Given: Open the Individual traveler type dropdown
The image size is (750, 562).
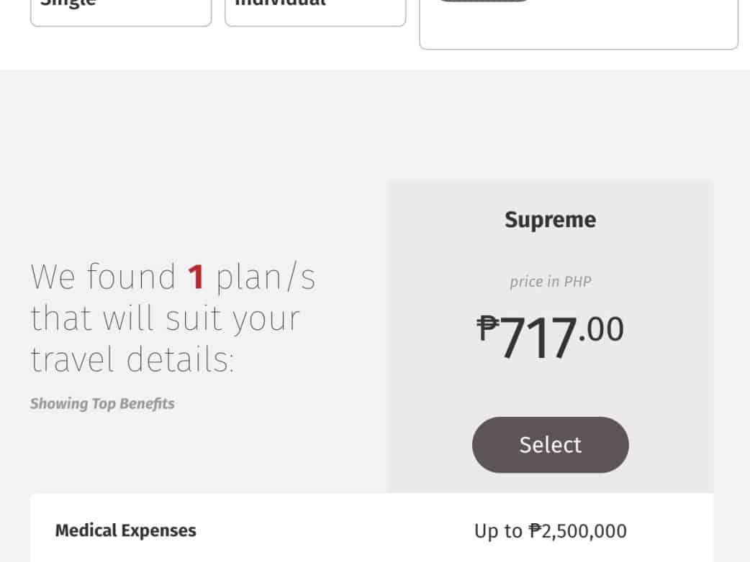Looking at the screenshot, I should click(x=315, y=11).
